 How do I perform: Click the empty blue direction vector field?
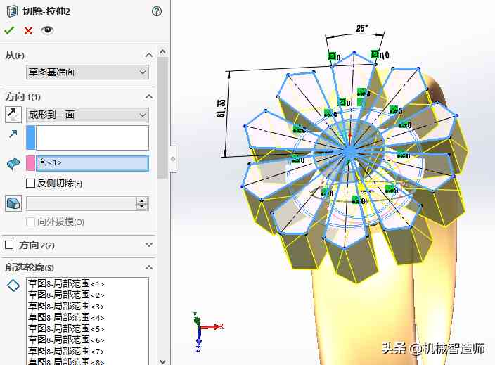tap(91, 138)
